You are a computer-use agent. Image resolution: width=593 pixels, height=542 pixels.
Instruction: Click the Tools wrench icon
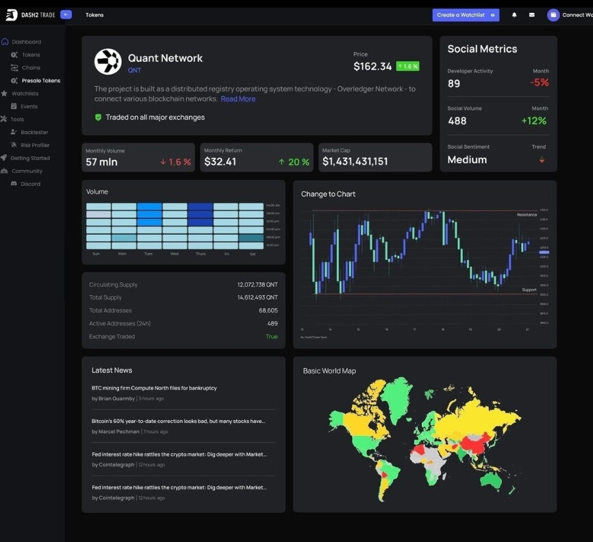pos(4,119)
